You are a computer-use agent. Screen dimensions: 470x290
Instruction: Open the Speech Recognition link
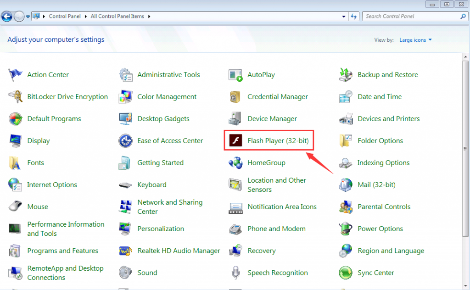pos(278,273)
